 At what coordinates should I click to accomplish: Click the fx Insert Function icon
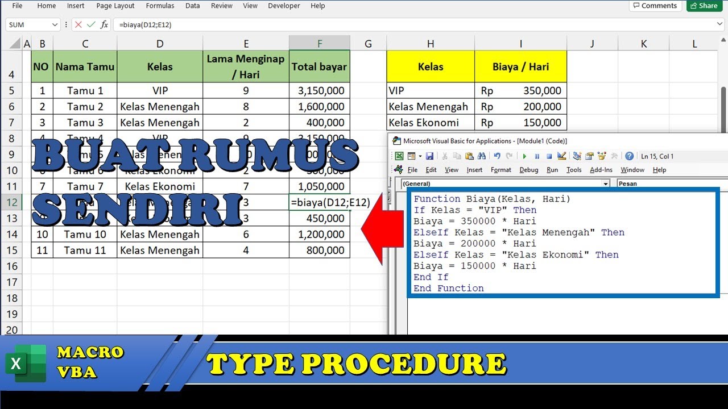pos(104,24)
